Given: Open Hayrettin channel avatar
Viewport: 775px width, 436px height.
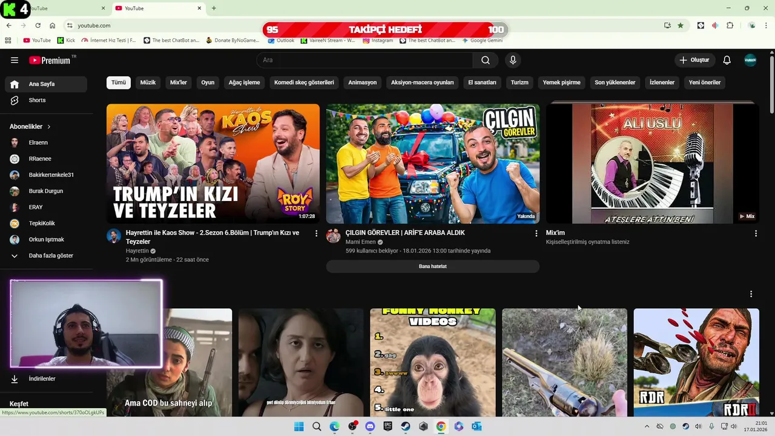Looking at the screenshot, I should click(114, 236).
